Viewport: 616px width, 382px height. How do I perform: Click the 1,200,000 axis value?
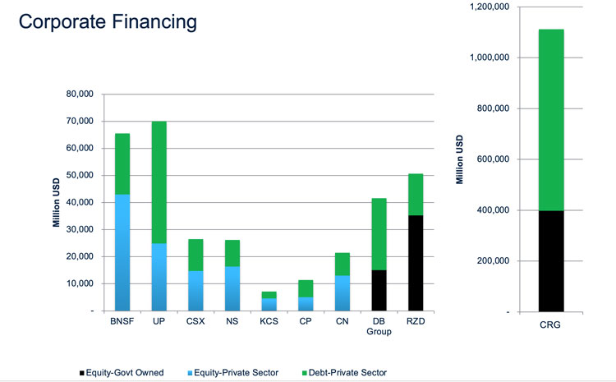(490, 7)
